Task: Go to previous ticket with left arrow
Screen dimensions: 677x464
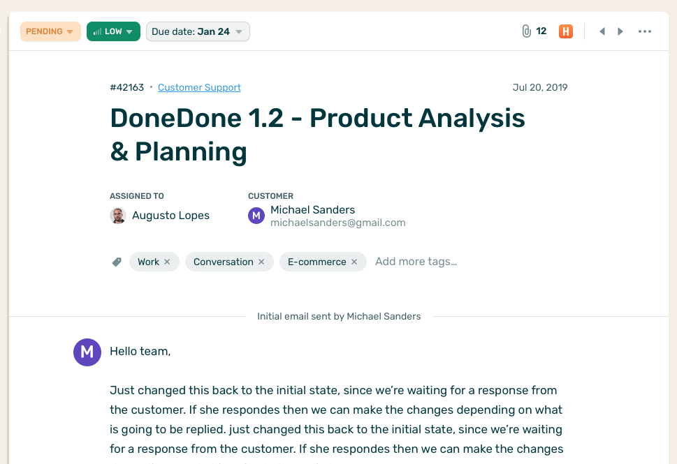Action: (x=602, y=31)
